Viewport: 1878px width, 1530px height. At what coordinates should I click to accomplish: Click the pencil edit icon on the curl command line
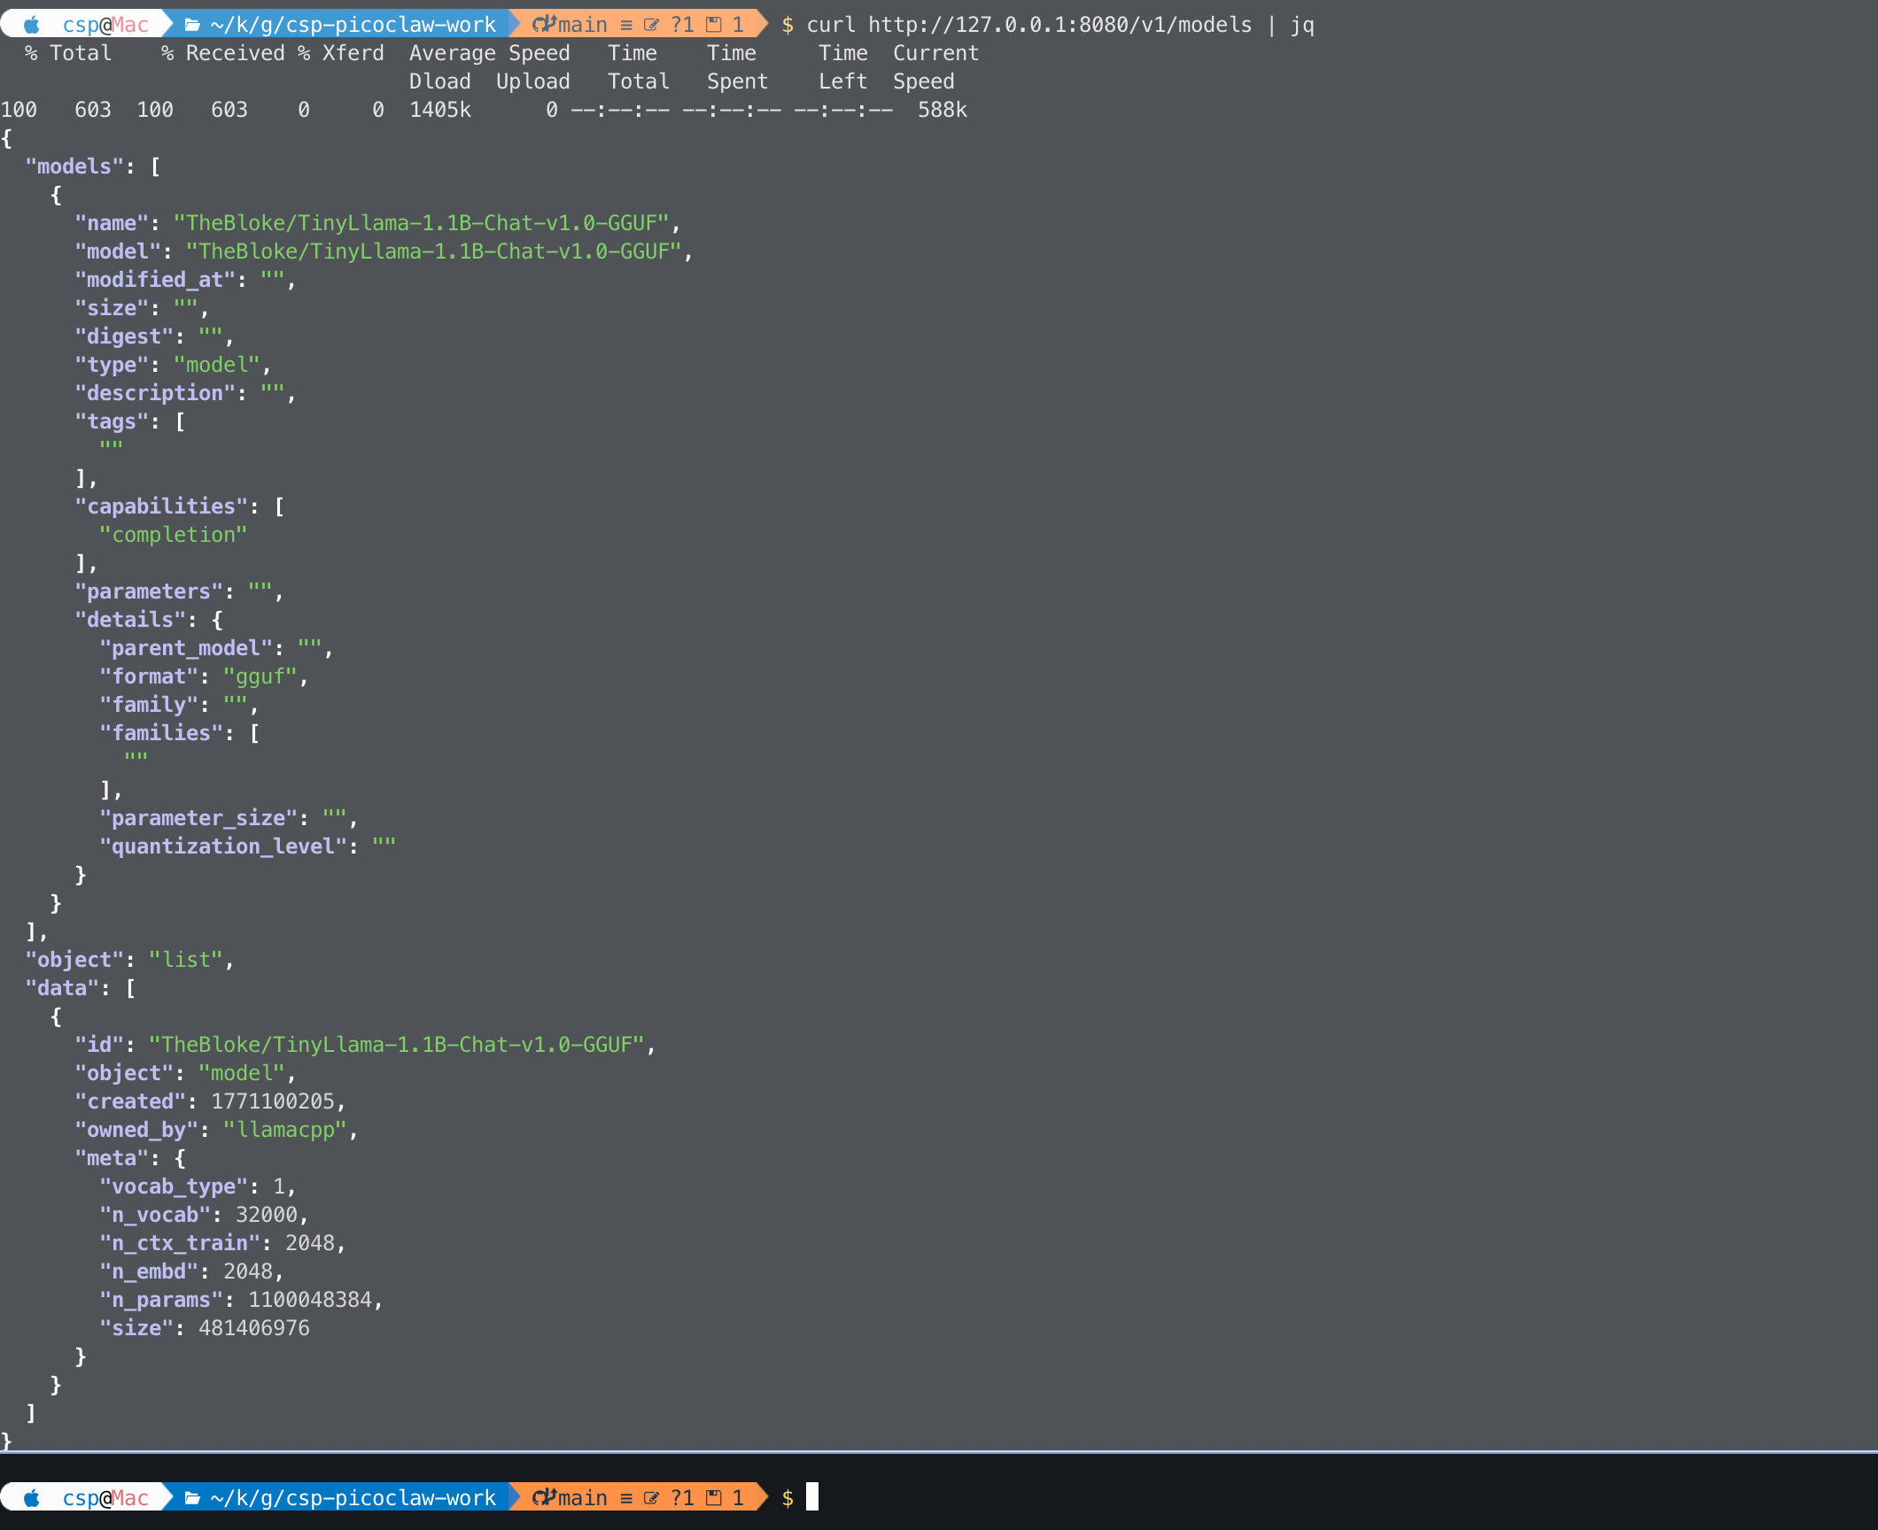[x=651, y=24]
